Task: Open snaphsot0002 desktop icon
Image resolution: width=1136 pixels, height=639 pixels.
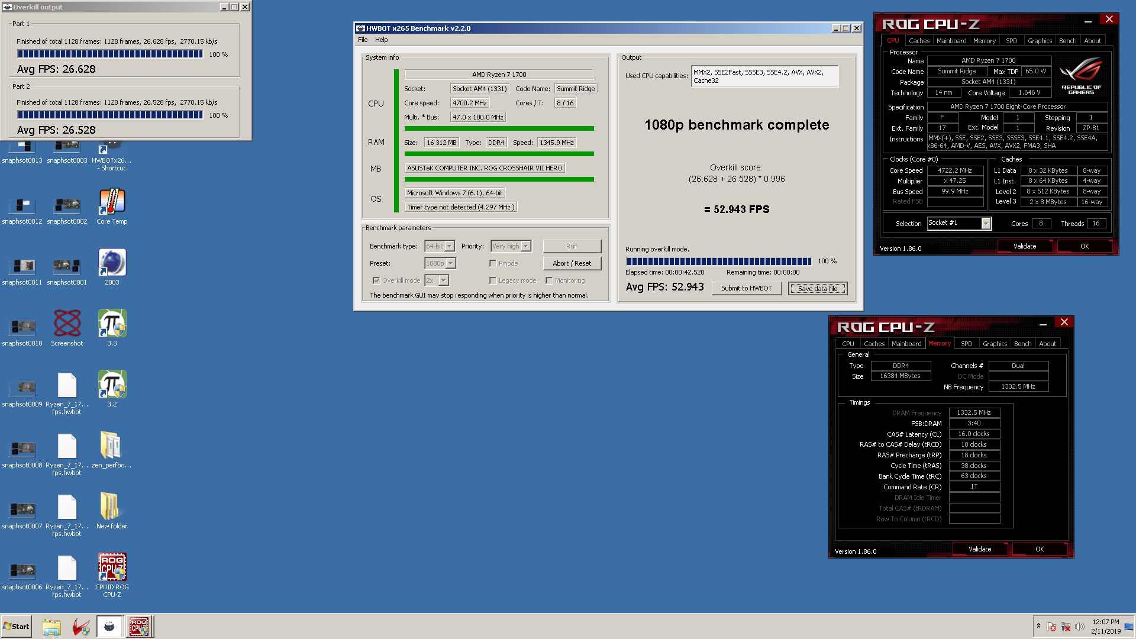Action: 67,210
